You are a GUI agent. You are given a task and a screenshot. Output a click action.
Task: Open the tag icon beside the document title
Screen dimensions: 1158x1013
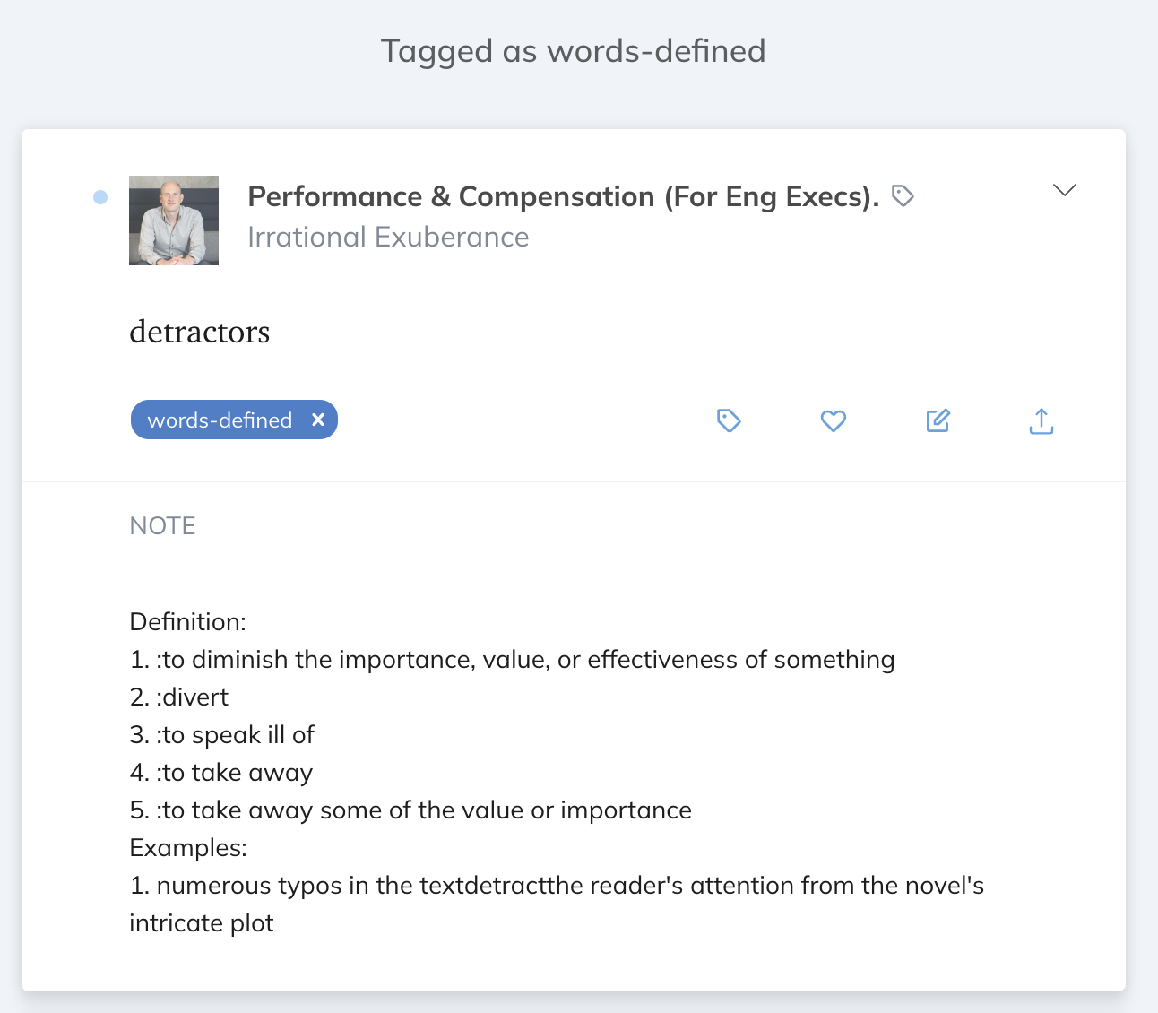pos(903,195)
